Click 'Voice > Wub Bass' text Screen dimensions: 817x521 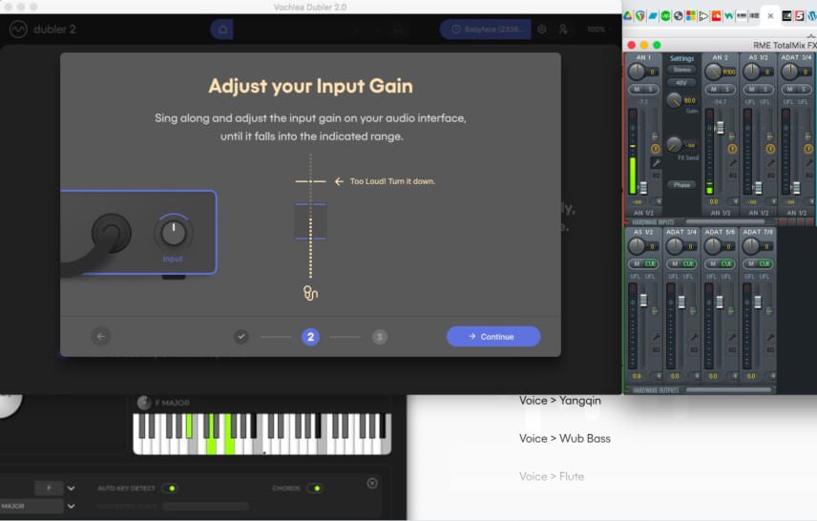click(x=565, y=439)
